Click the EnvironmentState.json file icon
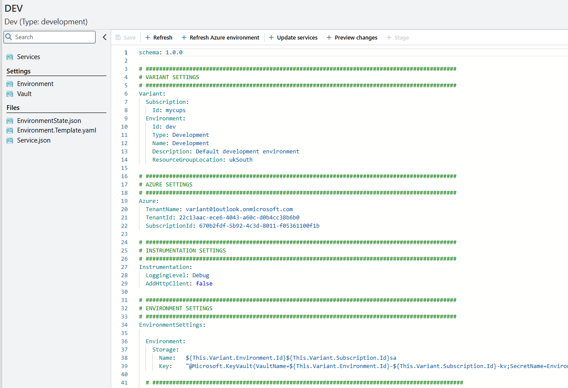 pyautogui.click(x=10, y=121)
